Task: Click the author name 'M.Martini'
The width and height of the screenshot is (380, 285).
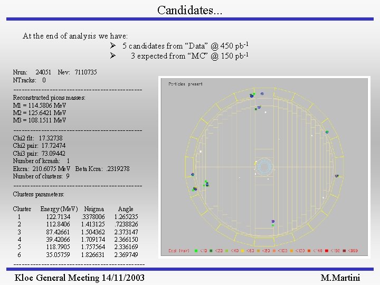Action: 340,278
